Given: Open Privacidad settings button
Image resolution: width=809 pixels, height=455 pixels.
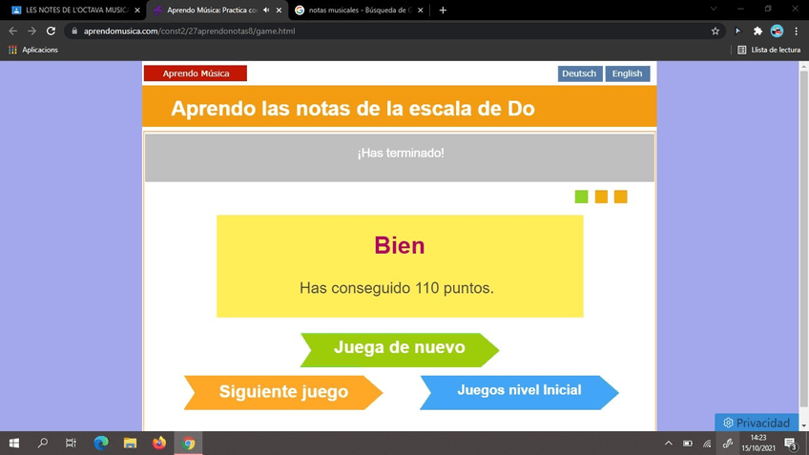Looking at the screenshot, I should (x=757, y=423).
